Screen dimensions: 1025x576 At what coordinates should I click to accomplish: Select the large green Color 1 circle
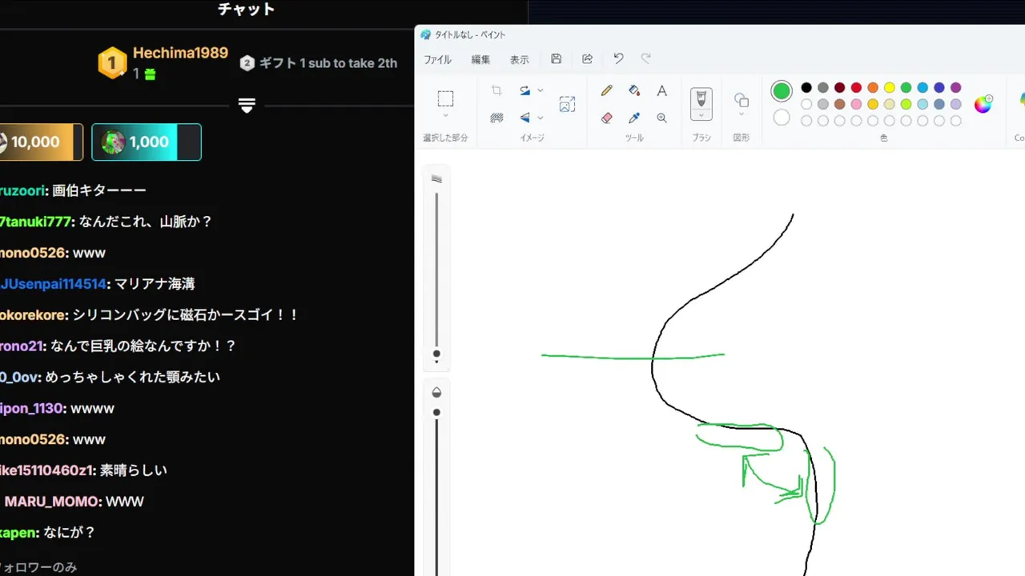coord(782,91)
